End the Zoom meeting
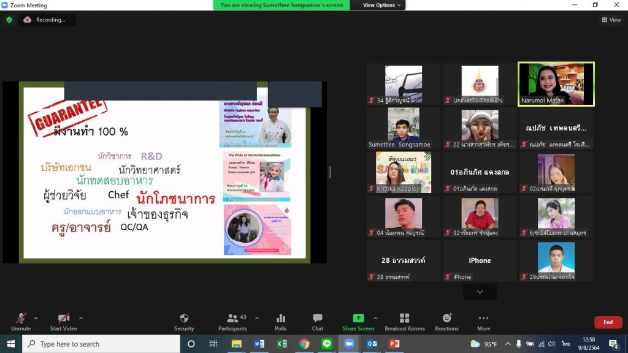628x353 pixels. click(608, 322)
